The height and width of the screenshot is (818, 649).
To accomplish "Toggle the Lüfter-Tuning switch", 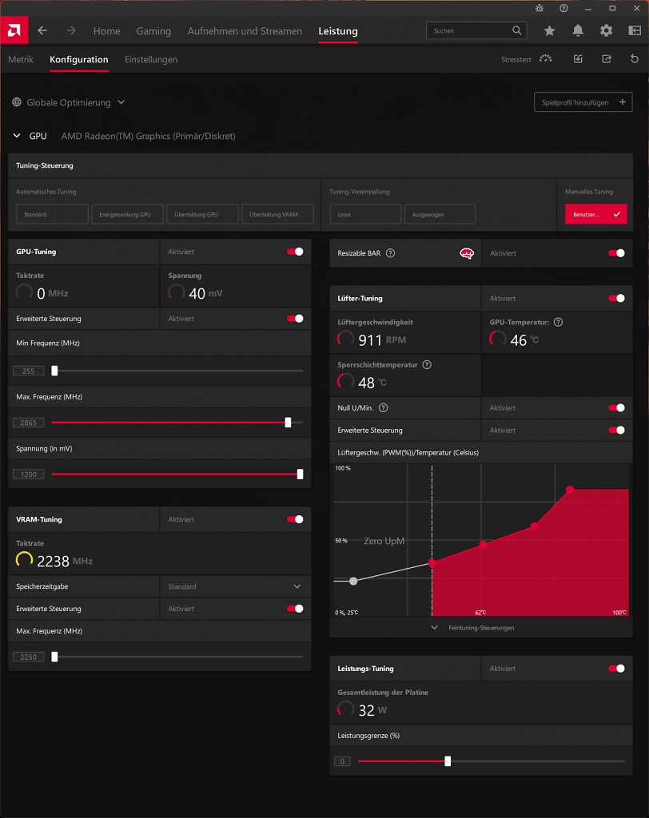I will [x=616, y=299].
